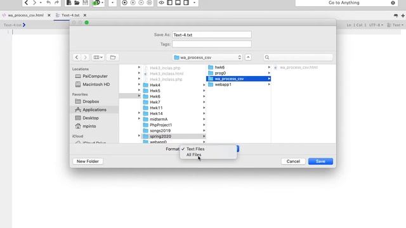Image resolution: width=406 pixels, height=228 pixels.
Task: Navigate forward in the save dialog
Action: click(x=85, y=58)
